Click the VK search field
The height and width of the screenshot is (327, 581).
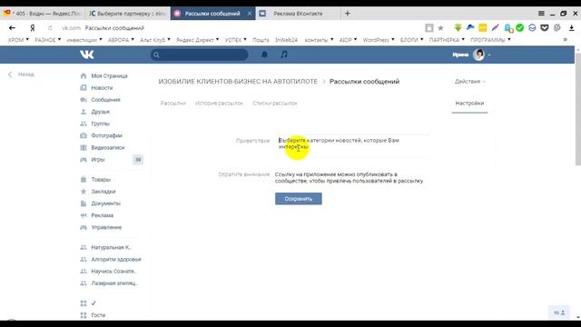point(199,54)
